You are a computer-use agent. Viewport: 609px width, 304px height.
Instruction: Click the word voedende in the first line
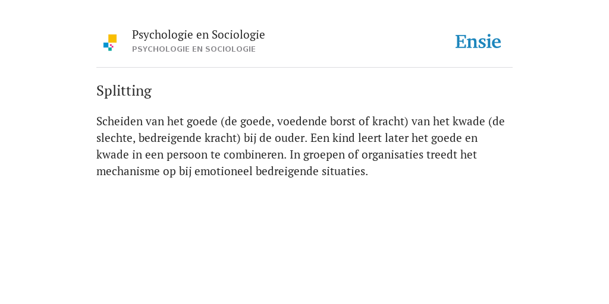click(302, 121)
